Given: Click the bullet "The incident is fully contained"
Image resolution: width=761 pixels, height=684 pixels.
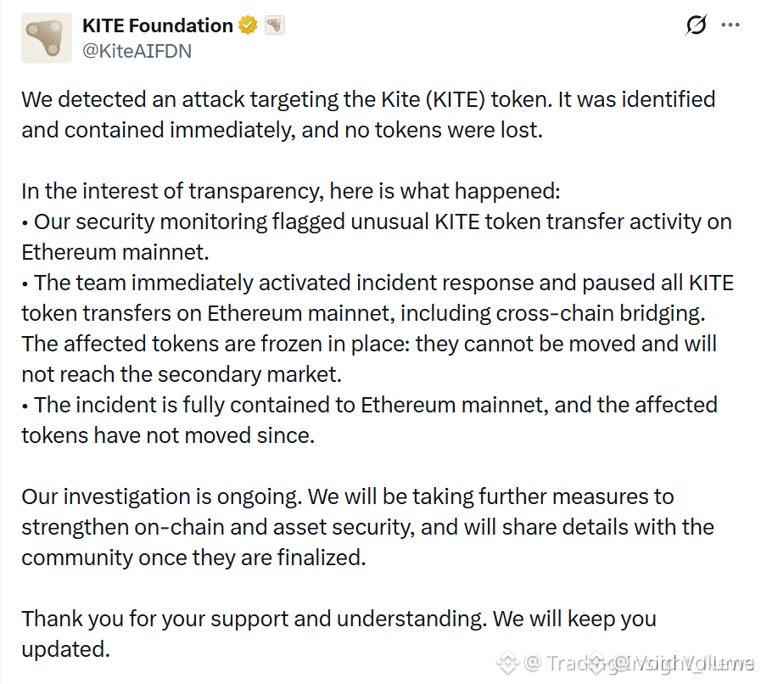Looking at the screenshot, I should tap(369, 420).
